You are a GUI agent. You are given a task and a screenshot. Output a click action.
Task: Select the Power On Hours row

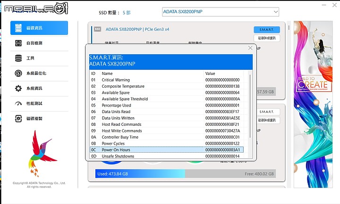tap(166, 150)
